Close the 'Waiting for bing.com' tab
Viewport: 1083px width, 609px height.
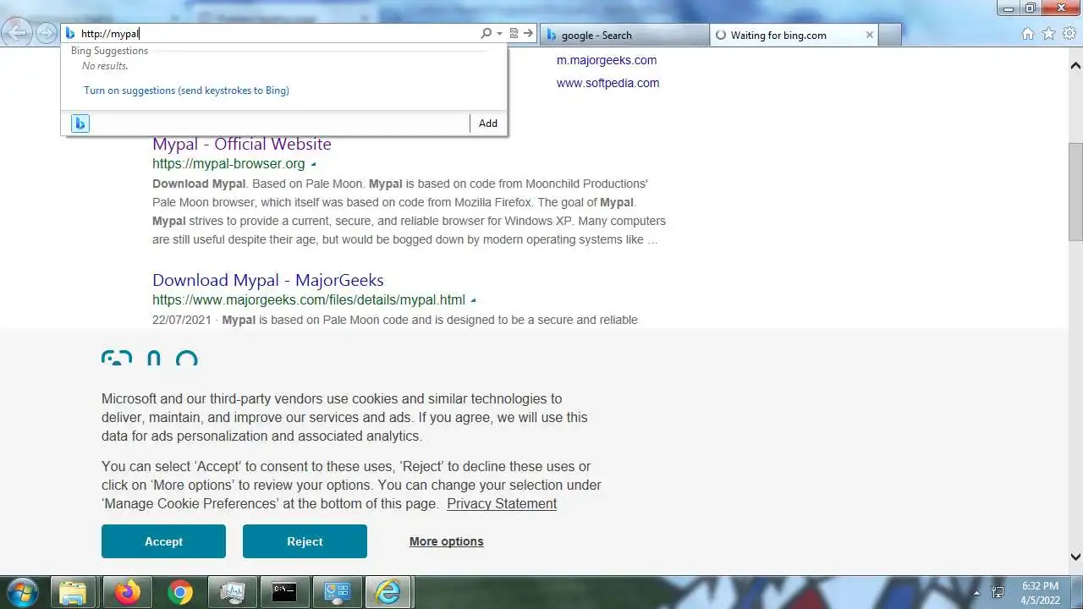click(x=869, y=35)
